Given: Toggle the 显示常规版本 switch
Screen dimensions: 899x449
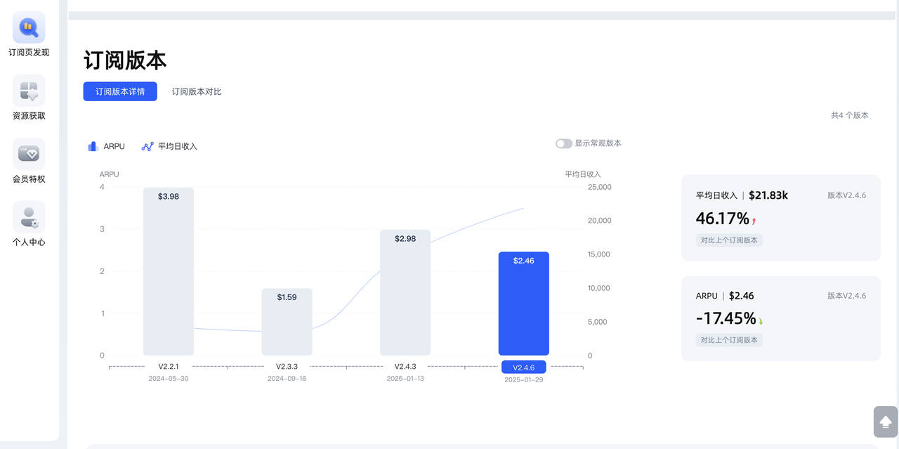Looking at the screenshot, I should pos(563,143).
